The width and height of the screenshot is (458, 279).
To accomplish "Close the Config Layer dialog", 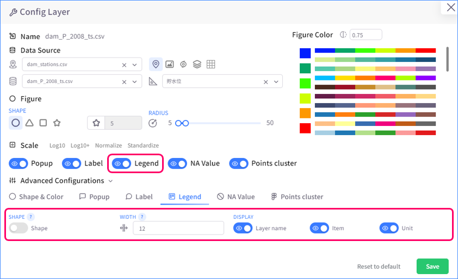I will point(451,7).
